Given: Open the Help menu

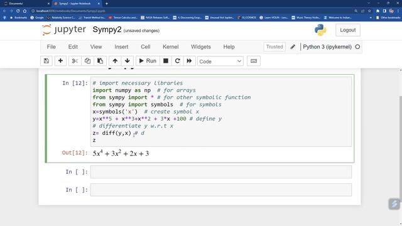Looking at the screenshot, I should [x=229, y=47].
